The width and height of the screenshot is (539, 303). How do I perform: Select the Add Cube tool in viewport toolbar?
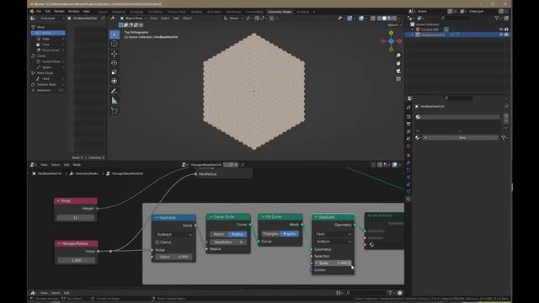pos(115,110)
